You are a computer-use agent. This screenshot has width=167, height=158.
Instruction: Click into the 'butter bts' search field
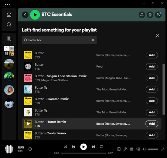pyautogui.click(x=59, y=40)
